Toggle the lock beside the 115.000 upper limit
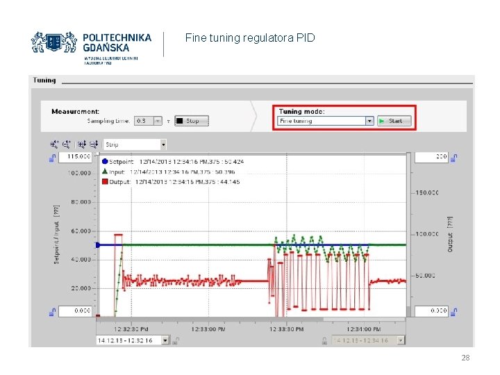This screenshot has width=500, height=375. point(52,158)
